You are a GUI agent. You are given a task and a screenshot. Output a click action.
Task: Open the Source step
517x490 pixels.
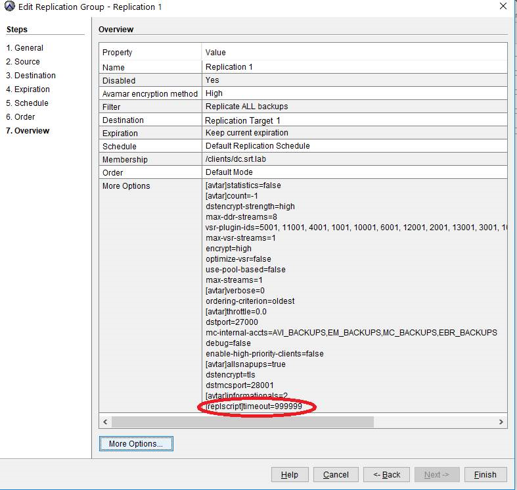point(23,62)
